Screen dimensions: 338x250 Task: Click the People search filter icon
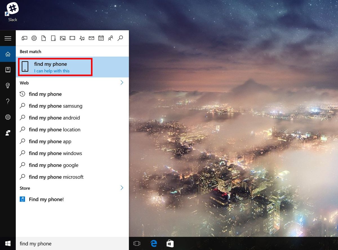[110, 38]
